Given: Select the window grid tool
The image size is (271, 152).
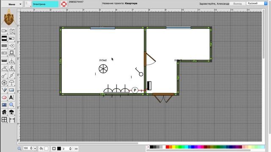Looking at the screenshot, I should click(4, 119).
